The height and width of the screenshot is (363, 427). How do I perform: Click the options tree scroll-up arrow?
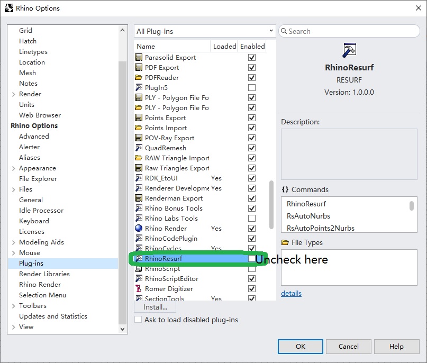point(123,30)
